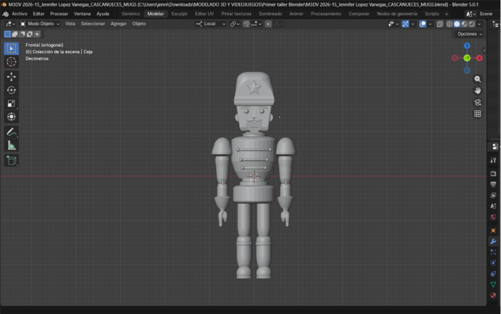The image size is (501, 314).
Task: Activate the Rotate tool
Action: coord(11,90)
